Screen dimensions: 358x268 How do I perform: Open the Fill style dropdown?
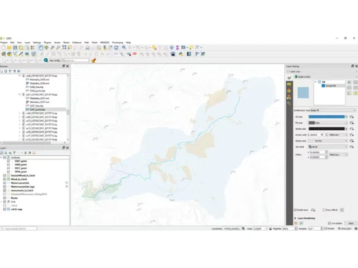[x=328, y=123]
